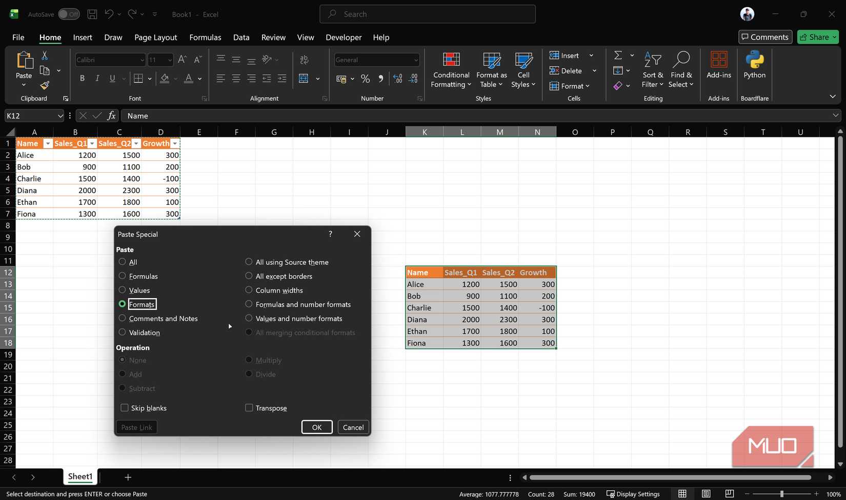Switch to Page Layout view in status bar
This screenshot has width=846, height=500.
coord(706,494)
